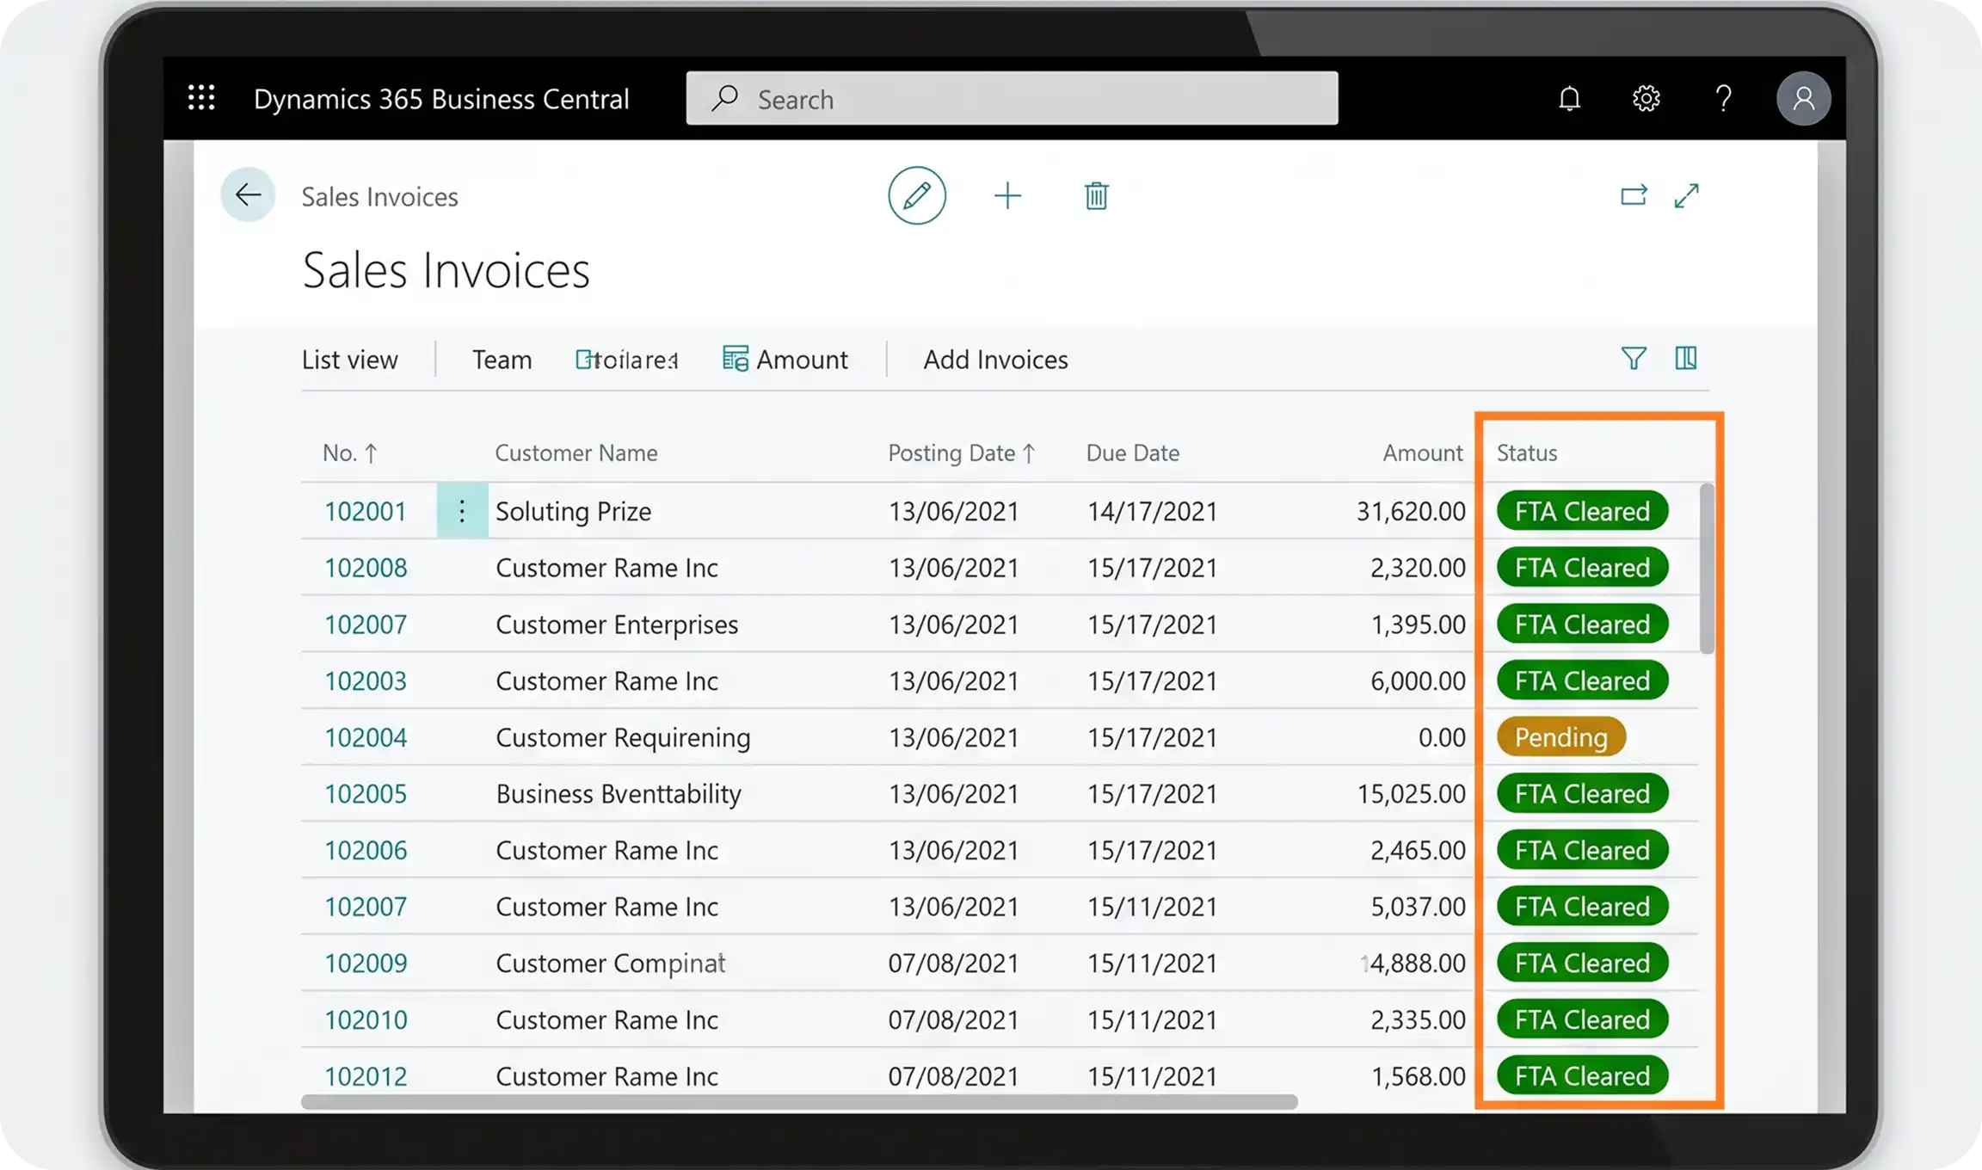Click FTA Cleared badge for Business Bventtability
Screen dimensions: 1982x1170
(x=1582, y=793)
